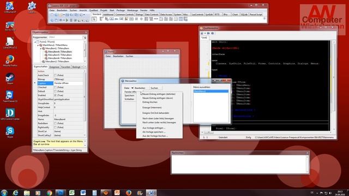Click the arrow beside Datei in Menu Editor
This screenshot has width=349, height=196.
tap(132, 88)
